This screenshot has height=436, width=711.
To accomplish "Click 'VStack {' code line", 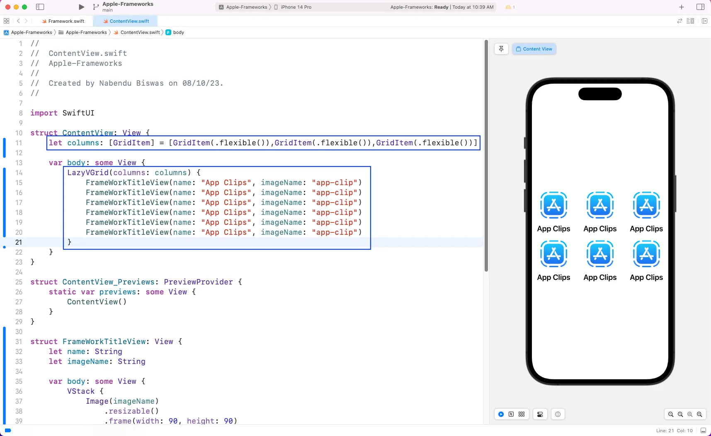I will point(85,391).
